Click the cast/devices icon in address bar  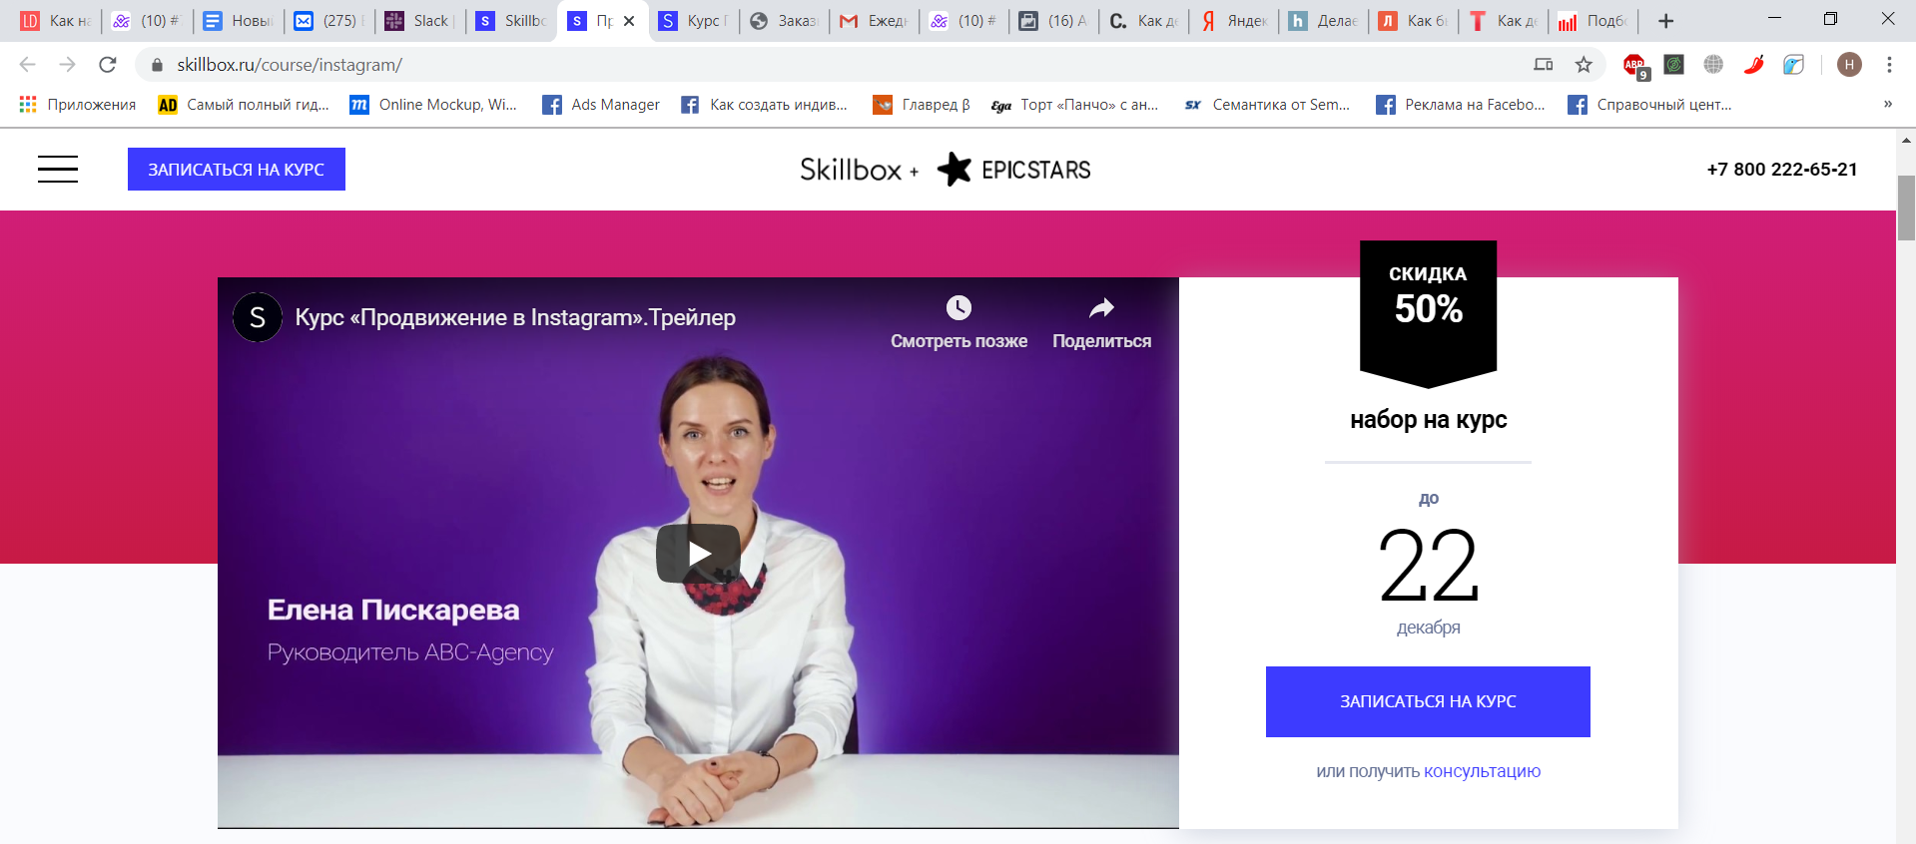1544,65
